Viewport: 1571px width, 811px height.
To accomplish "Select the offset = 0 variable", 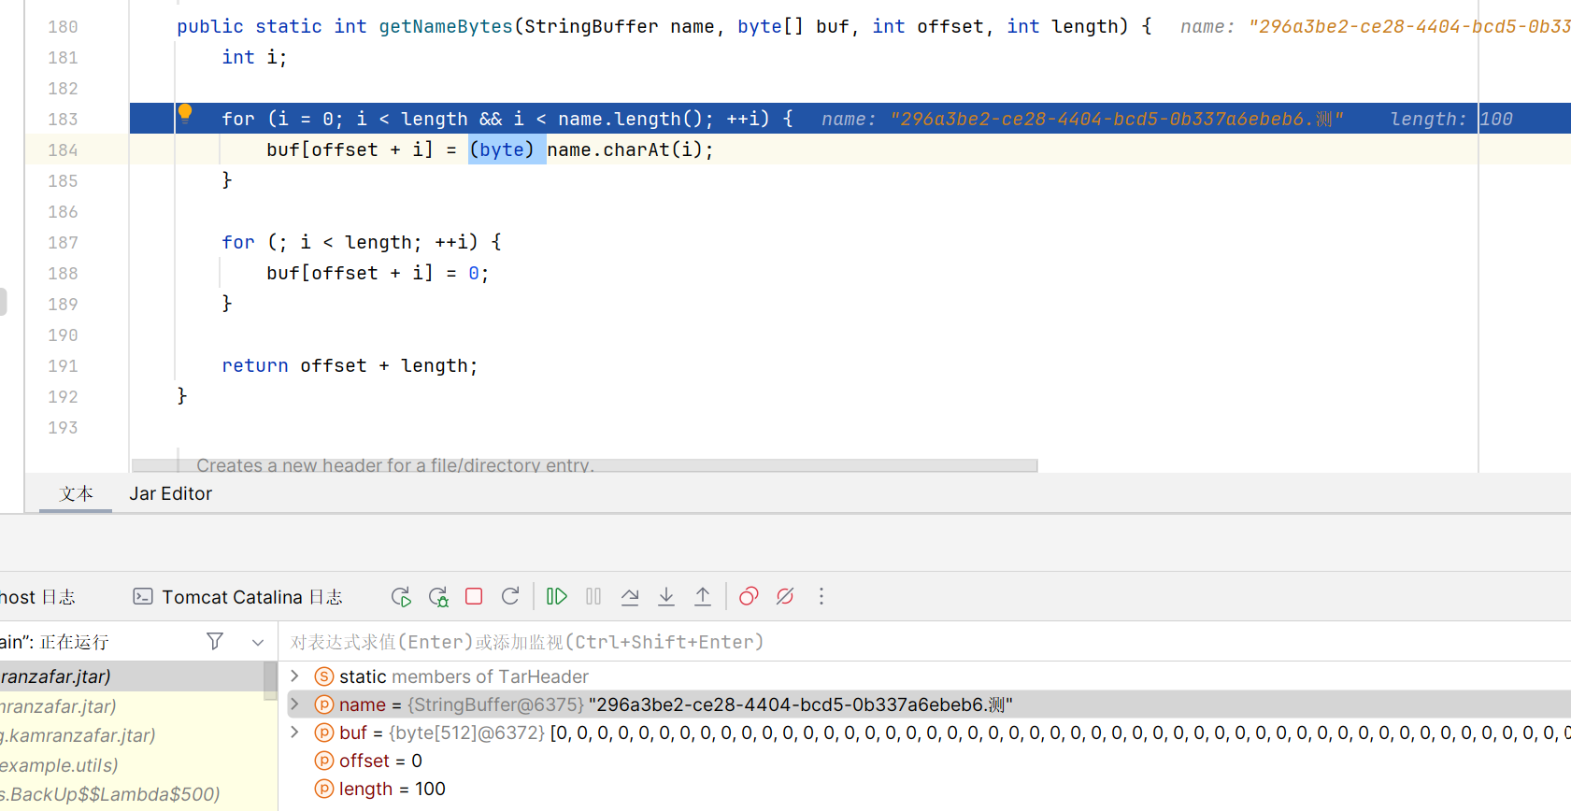I will coord(380,761).
